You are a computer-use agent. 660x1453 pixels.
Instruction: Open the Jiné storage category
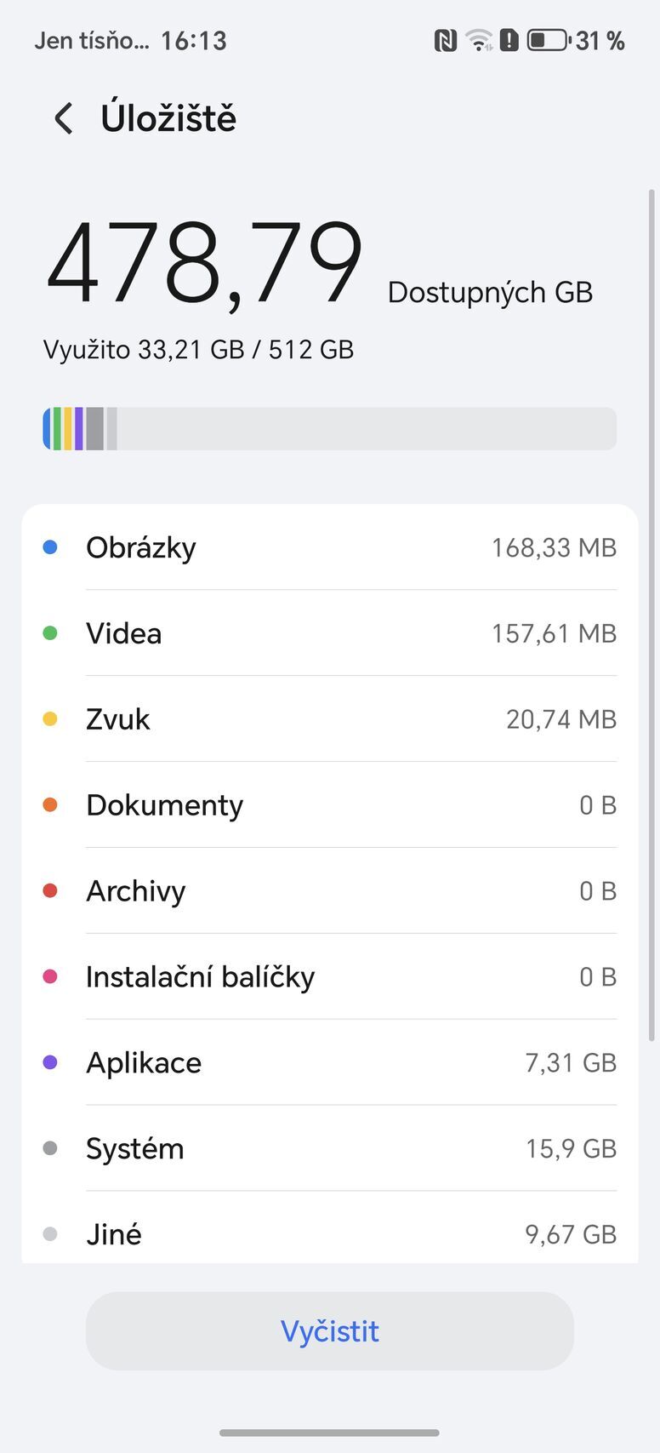pyautogui.click(x=330, y=1234)
